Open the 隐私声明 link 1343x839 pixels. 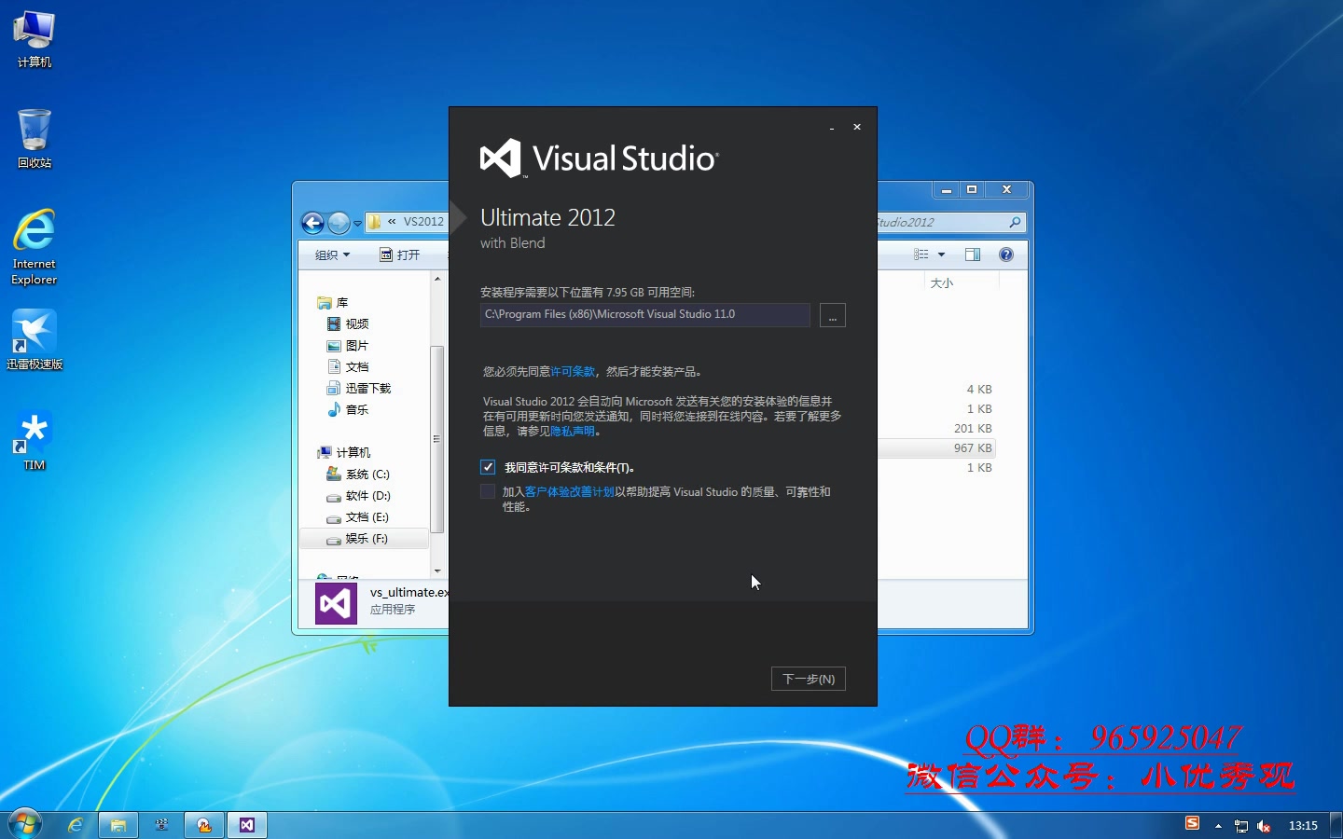pos(573,431)
